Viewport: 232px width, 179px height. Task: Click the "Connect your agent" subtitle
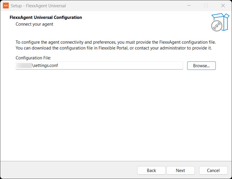click(x=34, y=24)
